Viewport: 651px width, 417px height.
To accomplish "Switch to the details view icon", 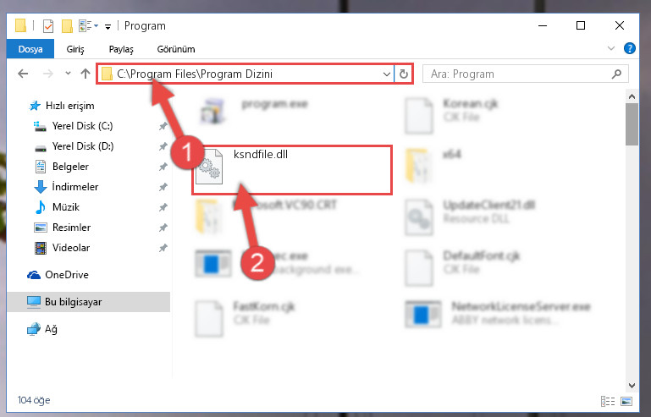I will coord(608,401).
